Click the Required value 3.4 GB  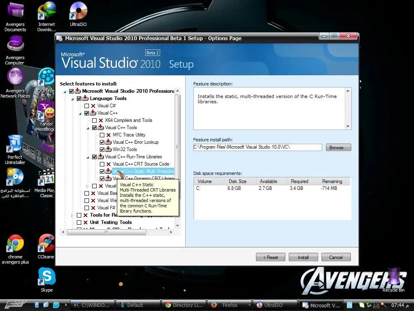point(296,188)
